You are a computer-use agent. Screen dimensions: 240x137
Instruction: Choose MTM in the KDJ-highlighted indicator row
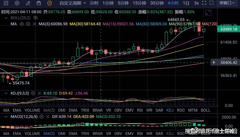tap(193, 110)
